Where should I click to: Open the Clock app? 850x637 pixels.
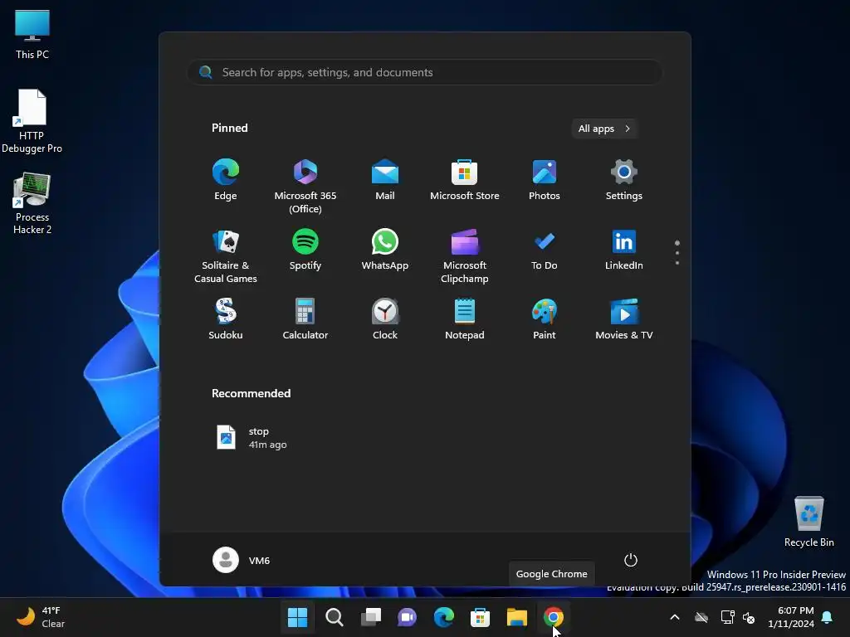(x=385, y=319)
